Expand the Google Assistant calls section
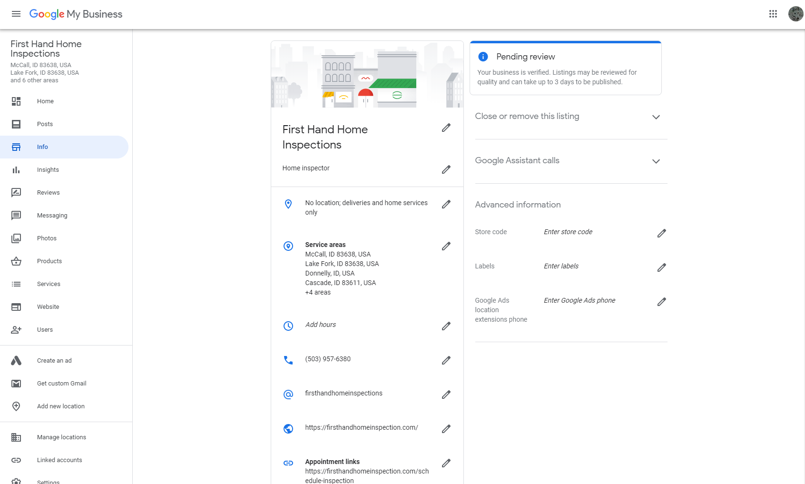Viewport: 805px width, 484px height. tap(571, 161)
